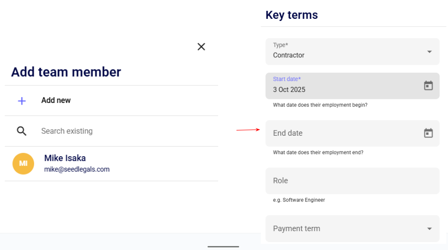Click the Add team member title

click(x=66, y=72)
